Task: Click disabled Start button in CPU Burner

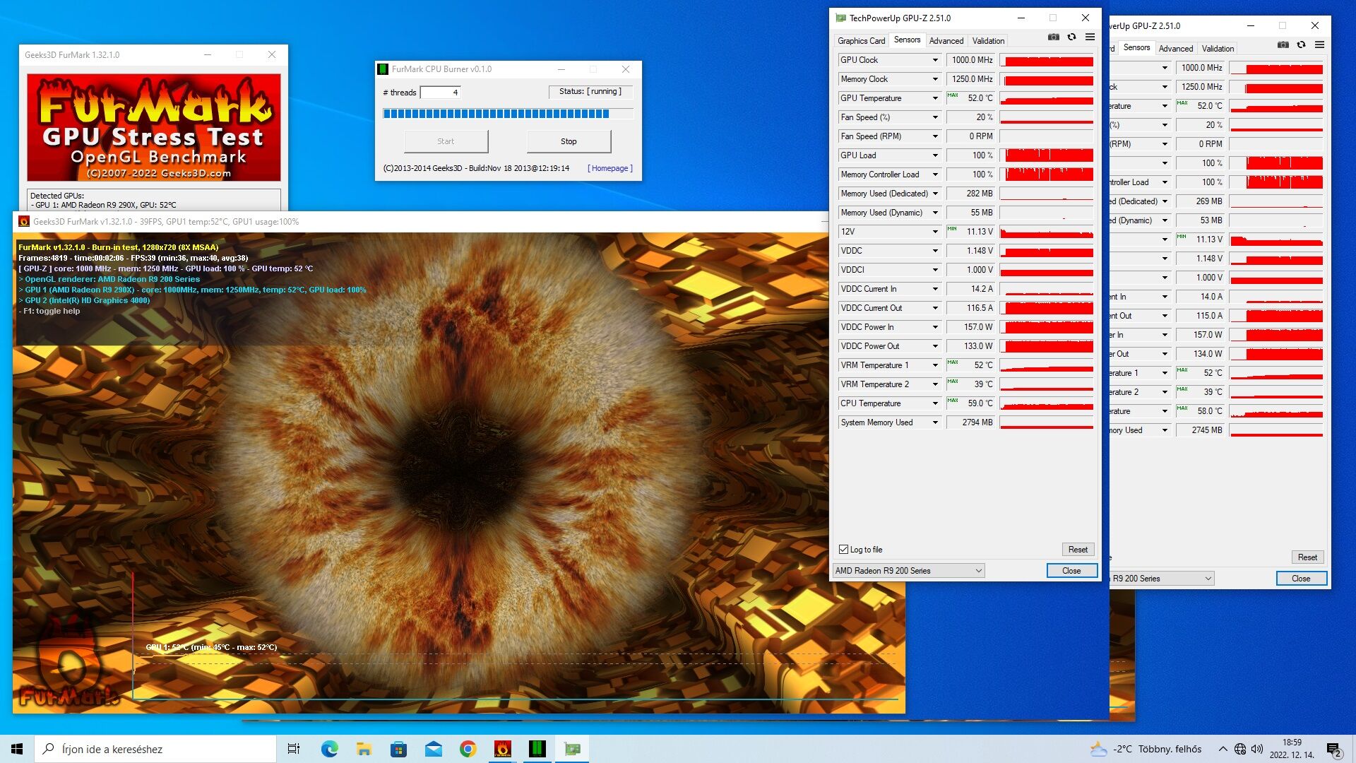Action: (x=446, y=141)
